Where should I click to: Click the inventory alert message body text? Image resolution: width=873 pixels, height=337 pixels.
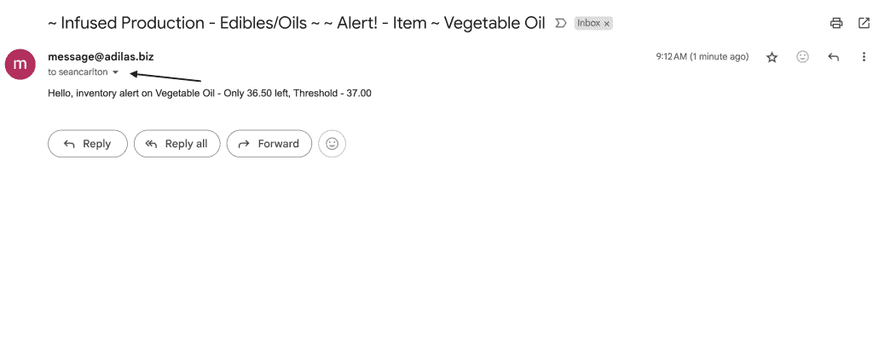[210, 94]
